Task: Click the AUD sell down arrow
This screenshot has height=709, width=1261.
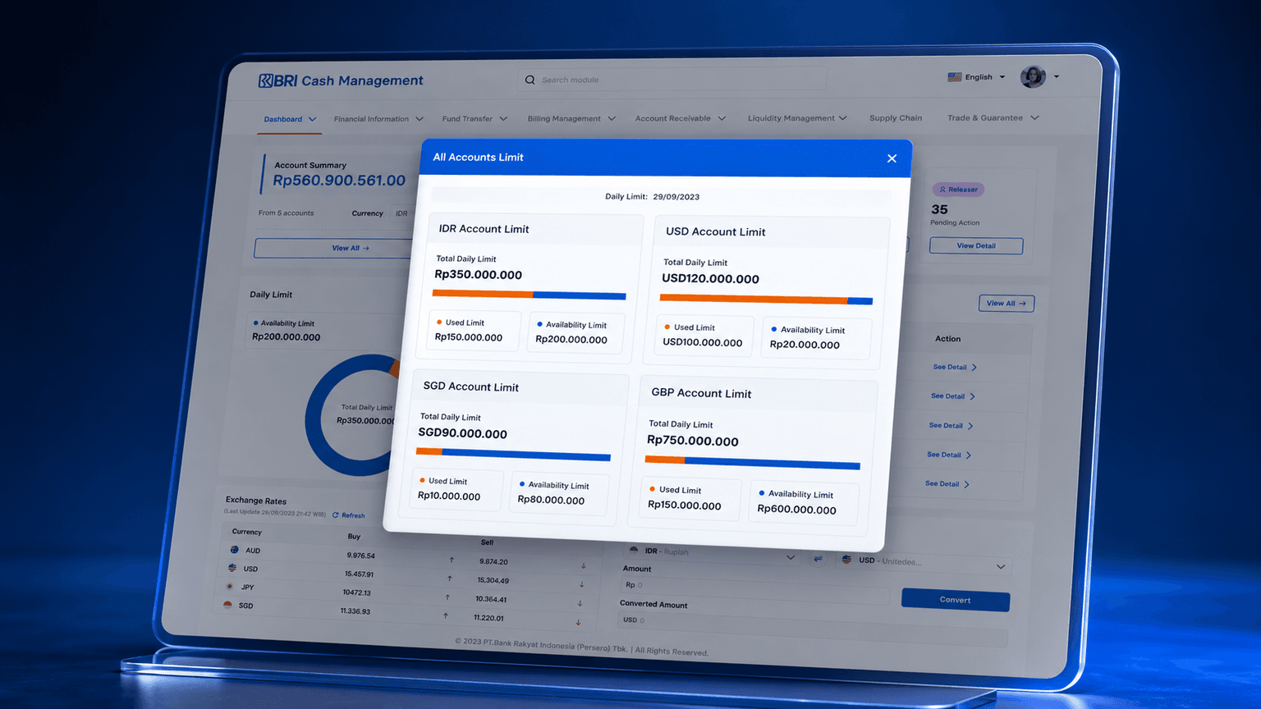Action: click(x=584, y=565)
